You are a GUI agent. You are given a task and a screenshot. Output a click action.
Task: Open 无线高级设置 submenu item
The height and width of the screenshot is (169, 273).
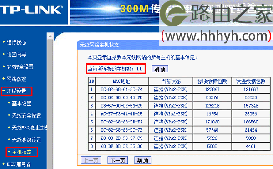[x=26, y=140]
